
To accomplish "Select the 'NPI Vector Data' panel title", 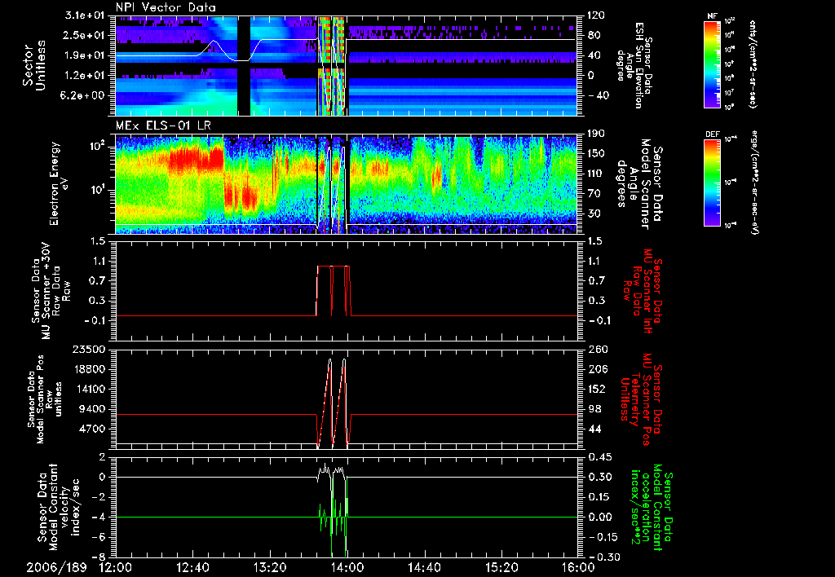I will click(x=166, y=7).
